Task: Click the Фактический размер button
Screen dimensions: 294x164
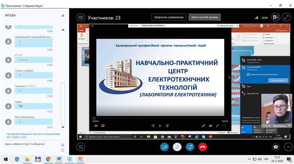Action: tap(205, 17)
